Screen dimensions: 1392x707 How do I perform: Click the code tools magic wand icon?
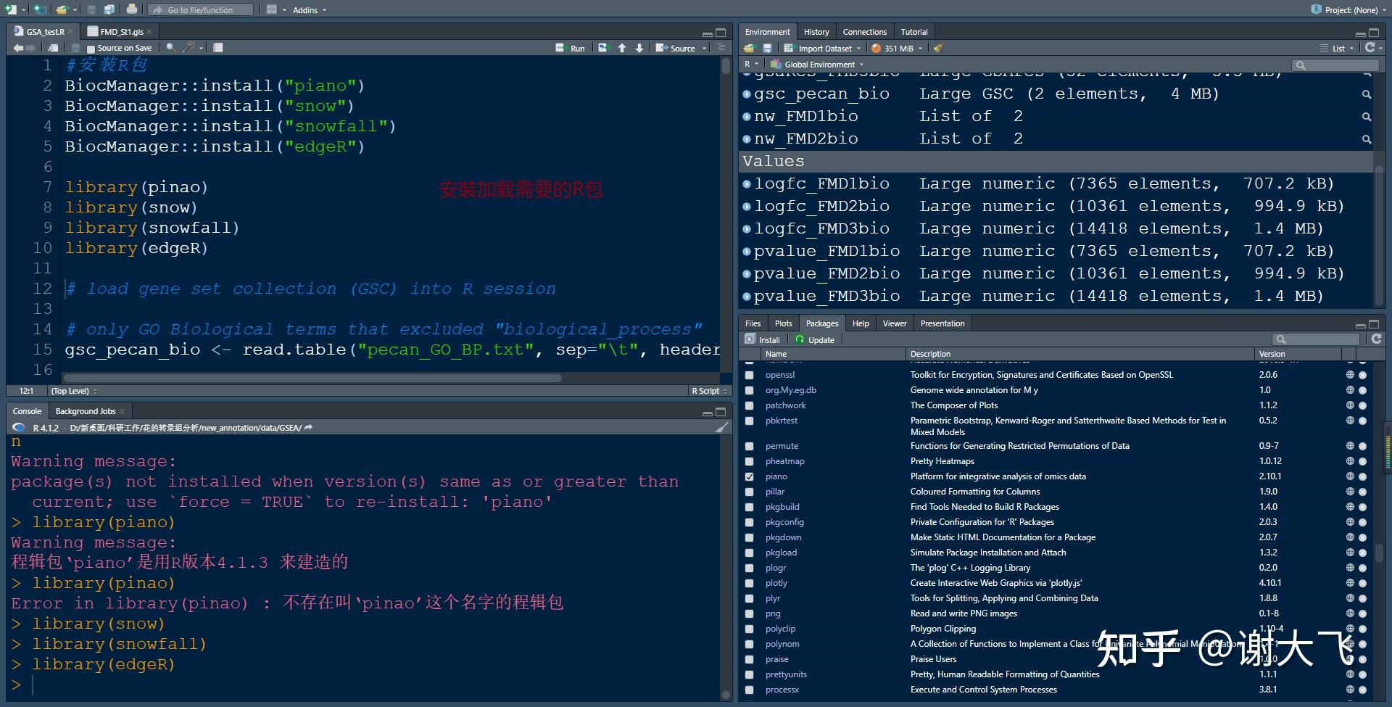click(189, 48)
